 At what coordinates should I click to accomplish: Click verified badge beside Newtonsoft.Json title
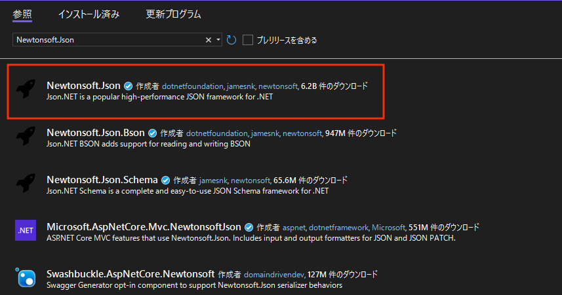[x=129, y=86]
